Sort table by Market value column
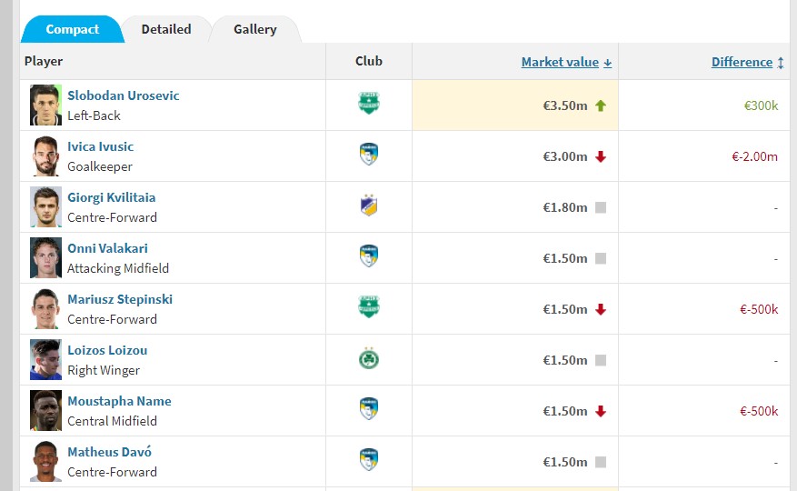The image size is (797, 491). (x=560, y=62)
